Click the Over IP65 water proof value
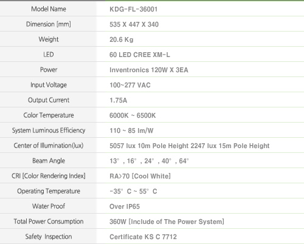The image size is (304, 244). tap(125, 206)
